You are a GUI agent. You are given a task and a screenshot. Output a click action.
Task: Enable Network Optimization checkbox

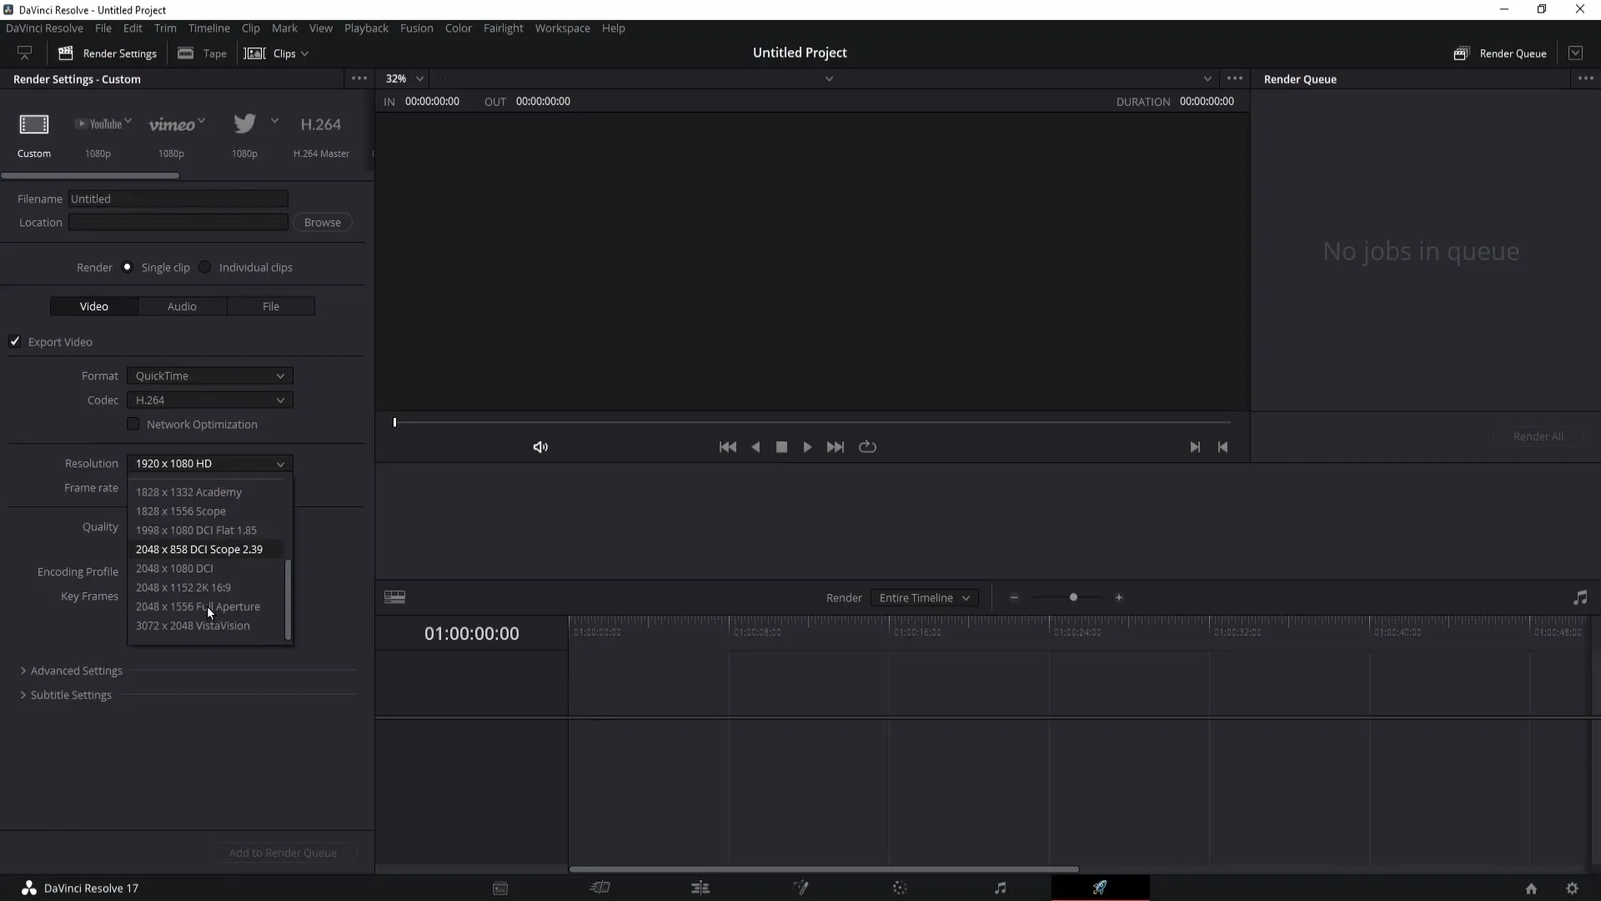pyautogui.click(x=133, y=424)
